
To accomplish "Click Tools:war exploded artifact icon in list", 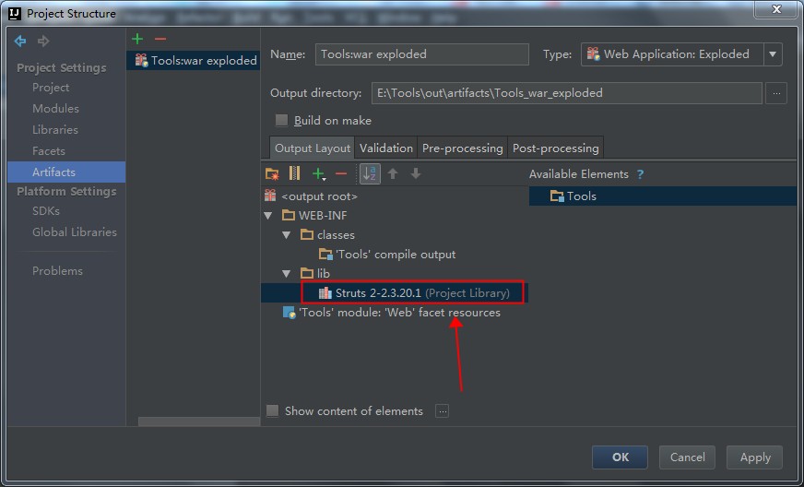I will point(141,61).
